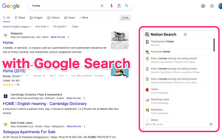
Task: Open Setagaya Apartments For Sale link
Action: pos(29,132)
